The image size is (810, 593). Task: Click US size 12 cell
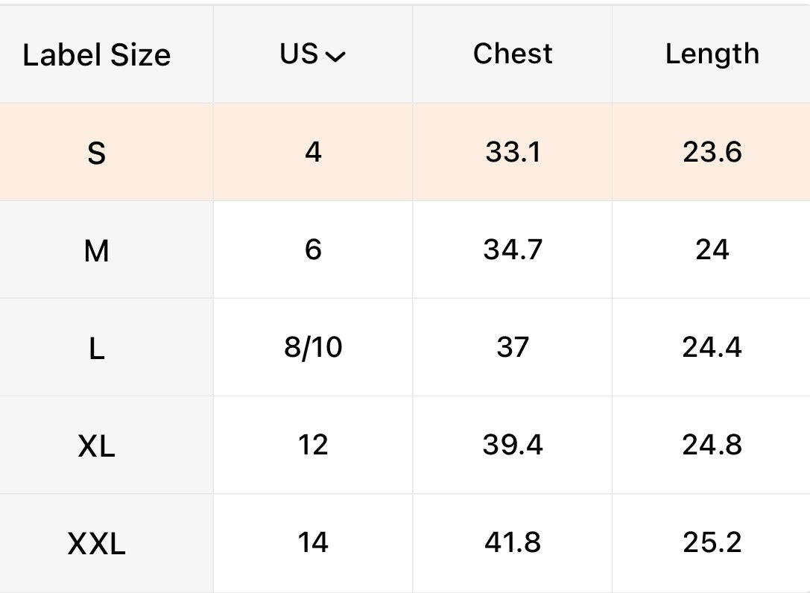pyautogui.click(x=313, y=445)
